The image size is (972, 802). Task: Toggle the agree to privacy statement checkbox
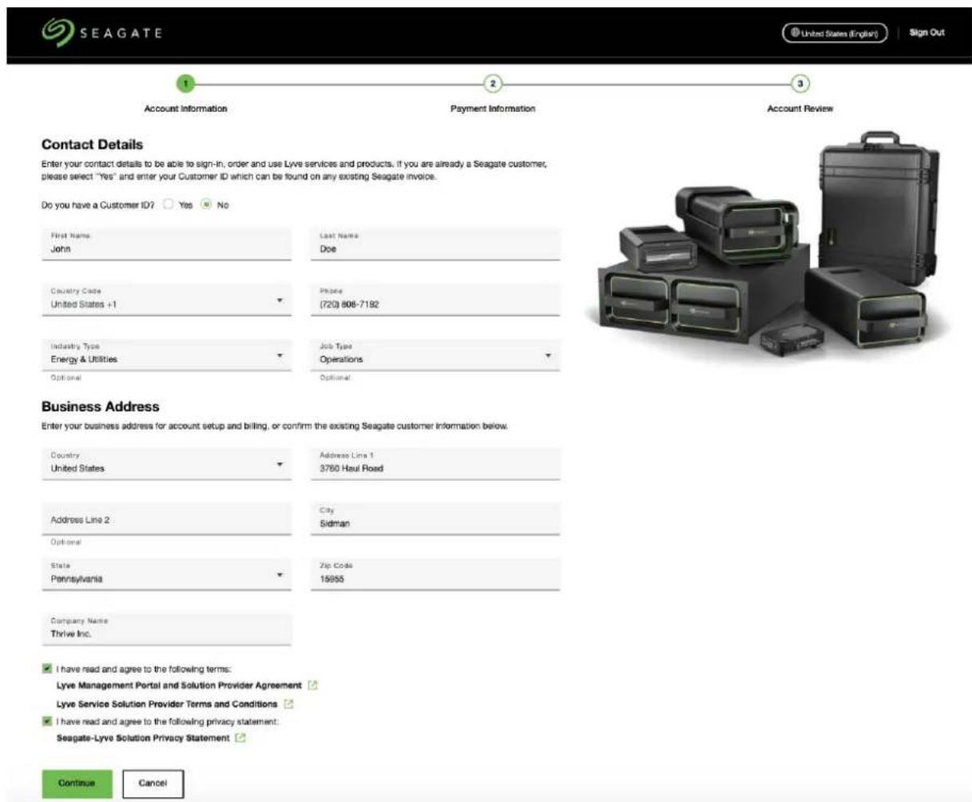coord(46,721)
